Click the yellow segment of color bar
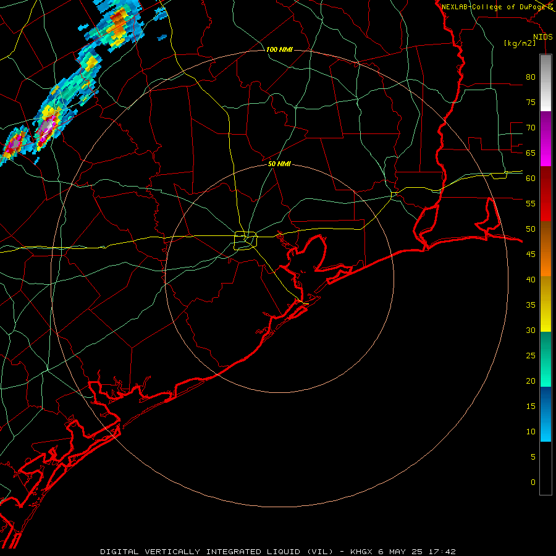The height and width of the screenshot is (556, 556). pos(545,304)
